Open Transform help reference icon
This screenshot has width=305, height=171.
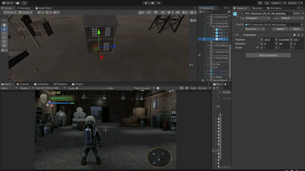[x=294, y=35]
